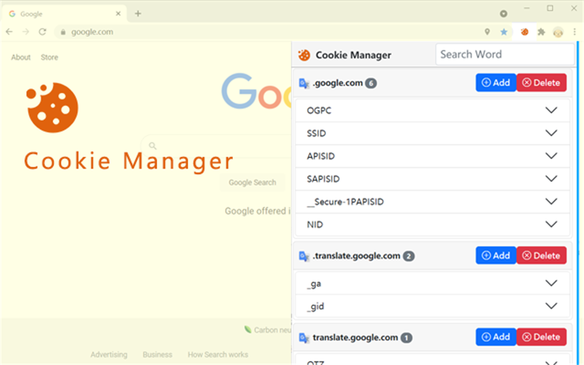Screen dimensions: 584x365
Task: Delete .translate.google.com cookies
Action: [541, 255]
